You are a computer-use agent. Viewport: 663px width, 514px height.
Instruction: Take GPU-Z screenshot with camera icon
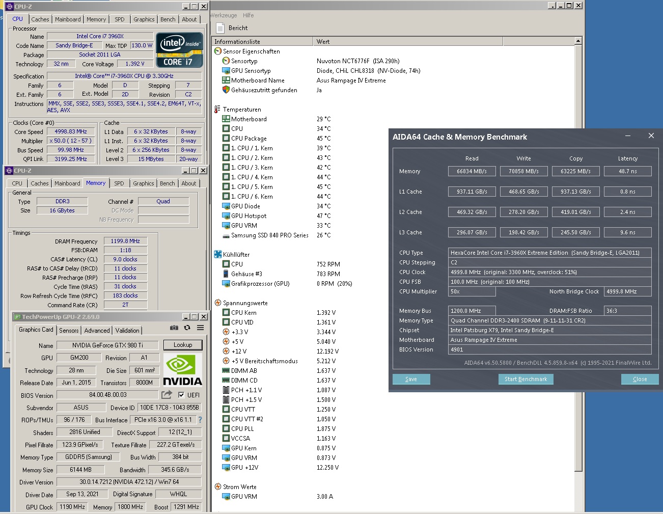coord(174,328)
